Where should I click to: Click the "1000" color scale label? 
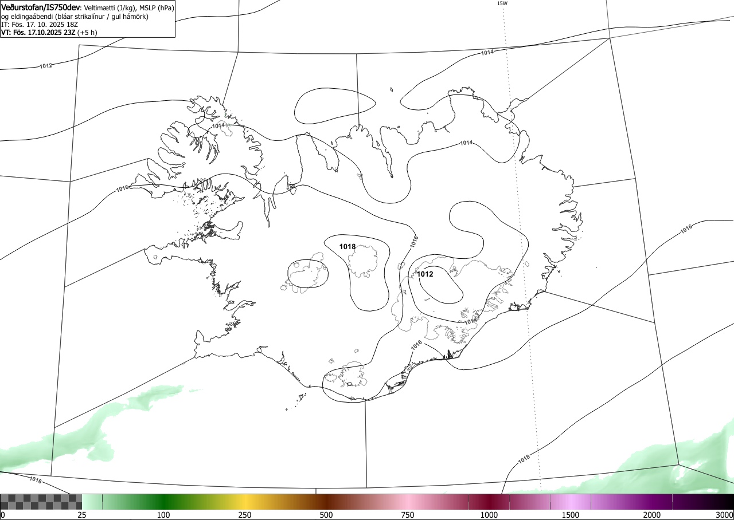[489, 515]
